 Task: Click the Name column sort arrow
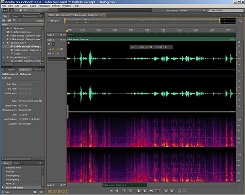click(42, 25)
